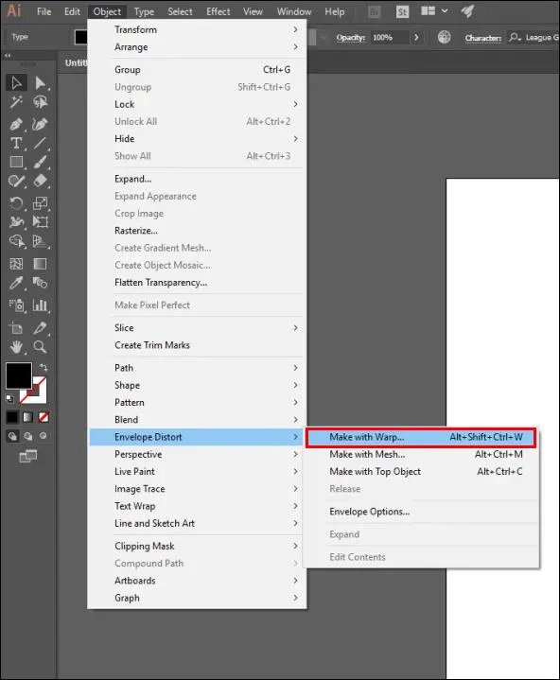Select the Magic Wand tool
Screen dimensions: 560x680
[x=16, y=102]
